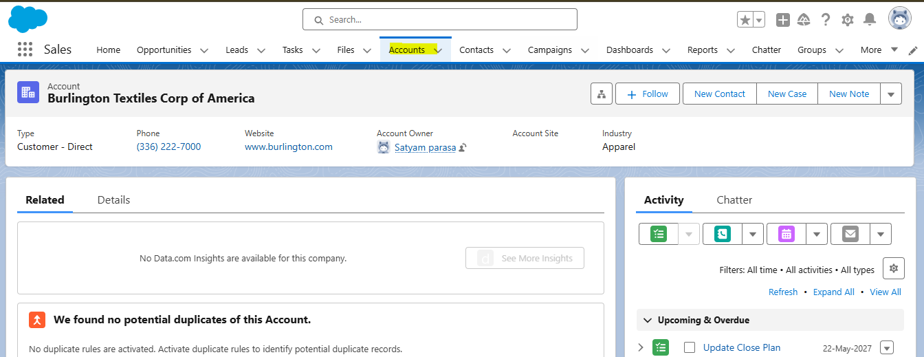Open the Opportunities tab
924x357 pixels.
pos(164,50)
